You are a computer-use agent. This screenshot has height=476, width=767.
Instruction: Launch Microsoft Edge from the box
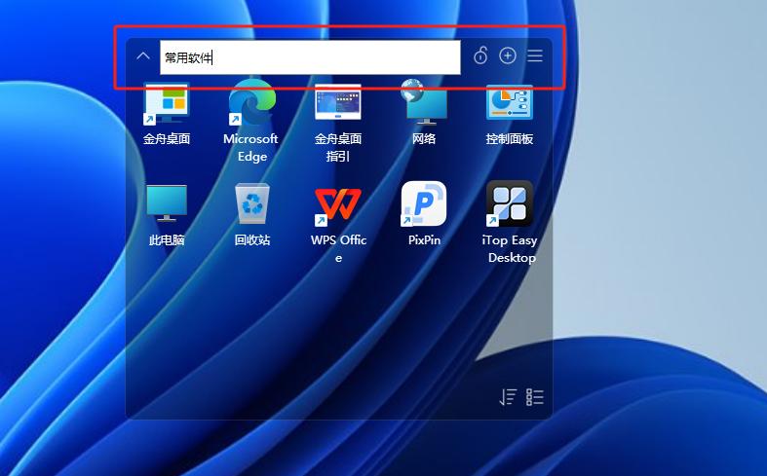pos(251,105)
